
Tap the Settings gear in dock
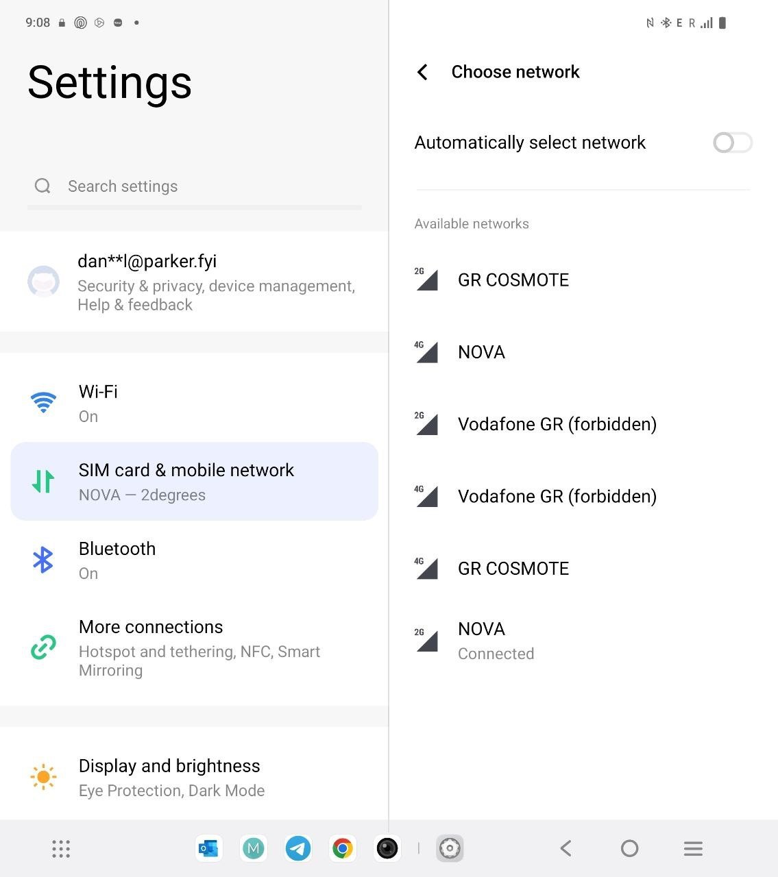(x=450, y=849)
